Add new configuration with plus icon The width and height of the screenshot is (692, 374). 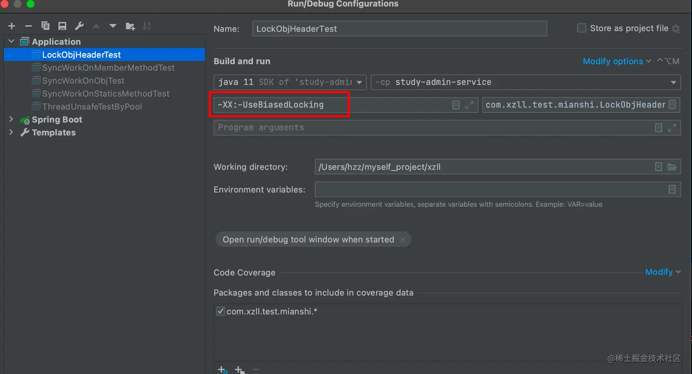click(12, 26)
